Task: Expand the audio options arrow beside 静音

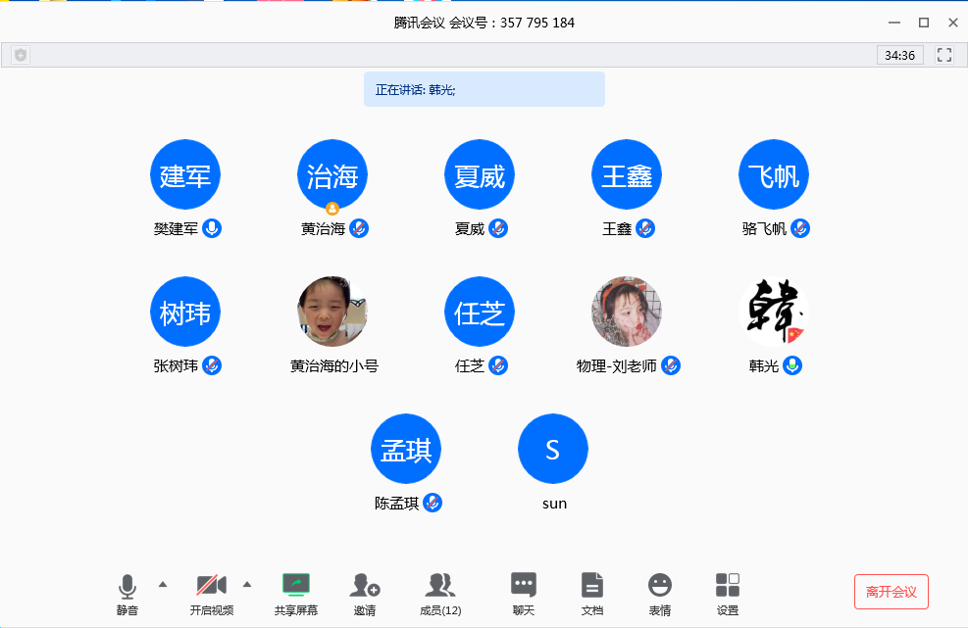Action: pos(163,584)
